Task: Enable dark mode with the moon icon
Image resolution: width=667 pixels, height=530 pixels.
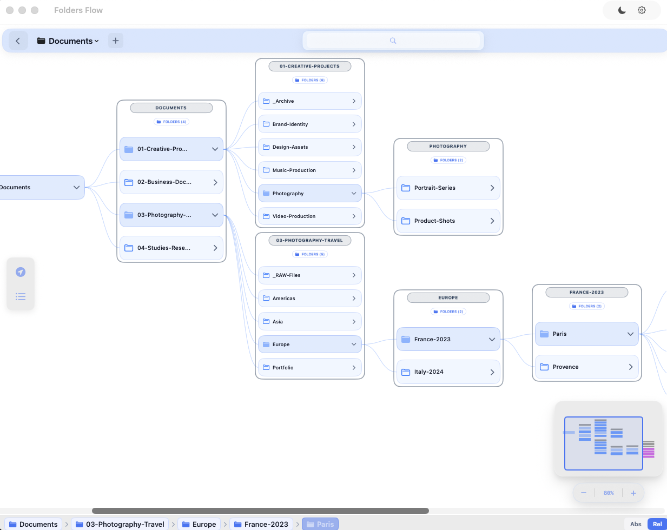Action: 620,10
